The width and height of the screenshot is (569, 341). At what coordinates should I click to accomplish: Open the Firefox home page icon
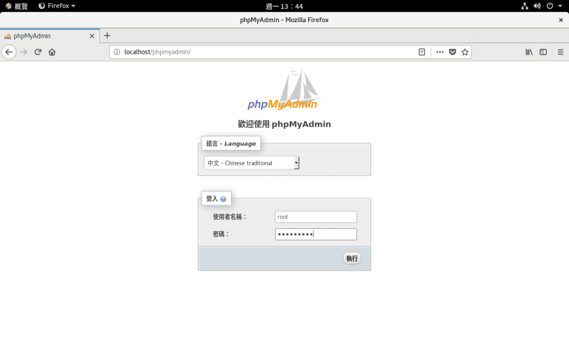pos(52,52)
